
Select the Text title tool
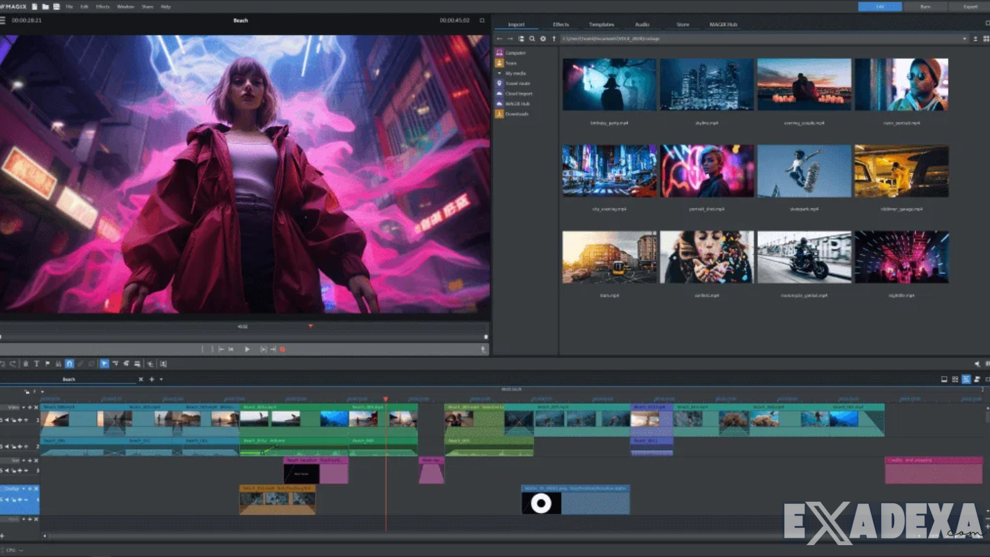coord(37,364)
